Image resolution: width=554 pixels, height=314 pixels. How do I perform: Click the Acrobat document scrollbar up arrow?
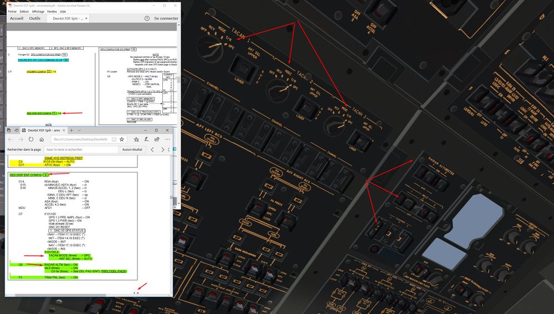pos(179,25)
